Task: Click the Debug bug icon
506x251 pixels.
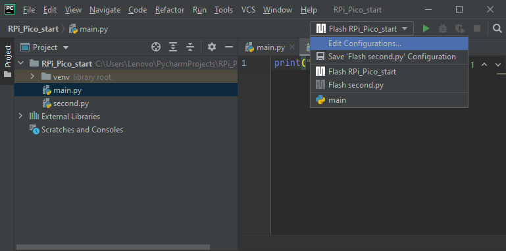Action: 443,29
